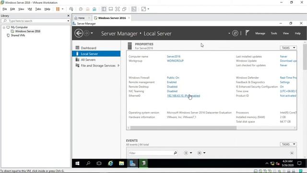Open the notifications flag in Server Manager
The width and height of the screenshot is (307, 173).
pos(248,33)
